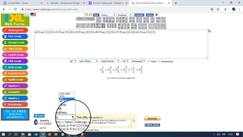This screenshot has height=137, width=243.
Task: Click the Tweet button
Action: point(39,116)
